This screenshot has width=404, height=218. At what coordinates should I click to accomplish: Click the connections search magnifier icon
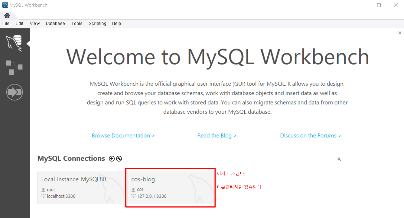coord(339,159)
